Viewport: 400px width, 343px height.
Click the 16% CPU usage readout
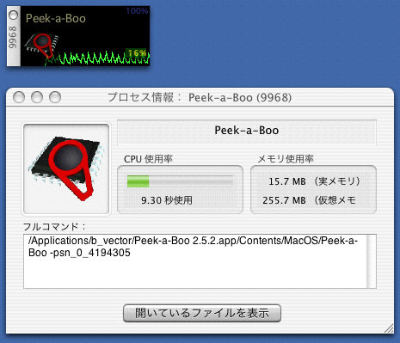tap(137, 52)
